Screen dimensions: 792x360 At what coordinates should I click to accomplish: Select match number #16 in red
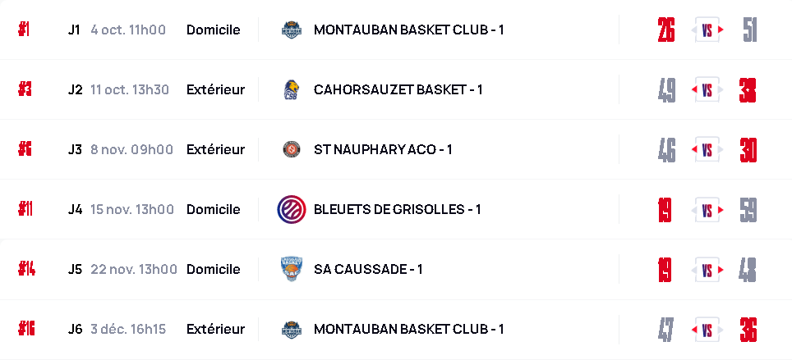point(26,329)
